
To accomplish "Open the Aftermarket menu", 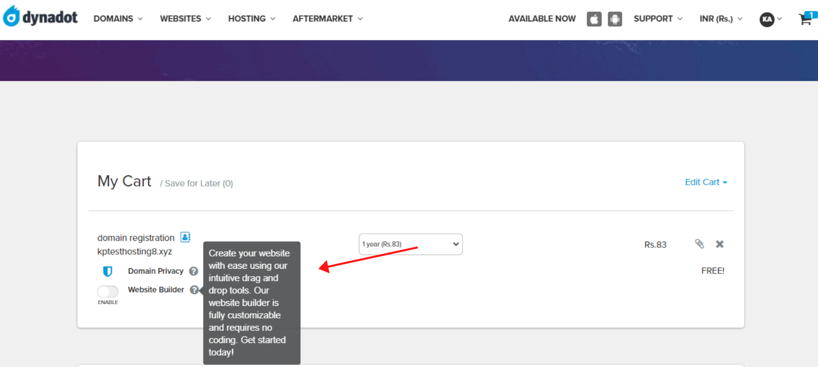I will [x=328, y=19].
